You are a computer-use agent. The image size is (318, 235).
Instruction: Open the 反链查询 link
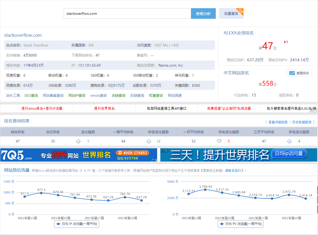(137, 95)
